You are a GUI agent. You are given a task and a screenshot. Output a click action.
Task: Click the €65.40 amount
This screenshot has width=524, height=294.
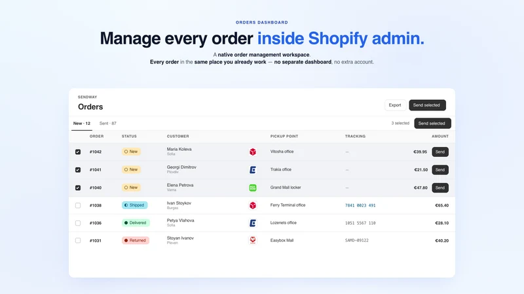(441, 205)
